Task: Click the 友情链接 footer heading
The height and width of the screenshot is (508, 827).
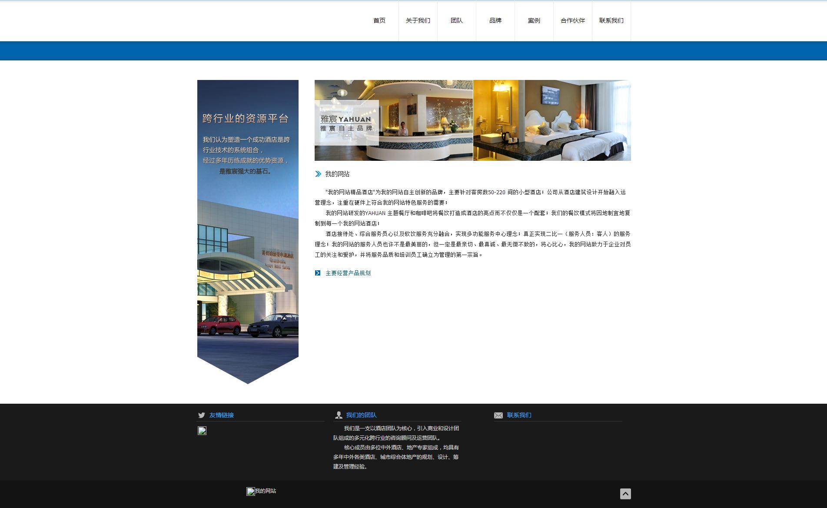Action: [222, 415]
